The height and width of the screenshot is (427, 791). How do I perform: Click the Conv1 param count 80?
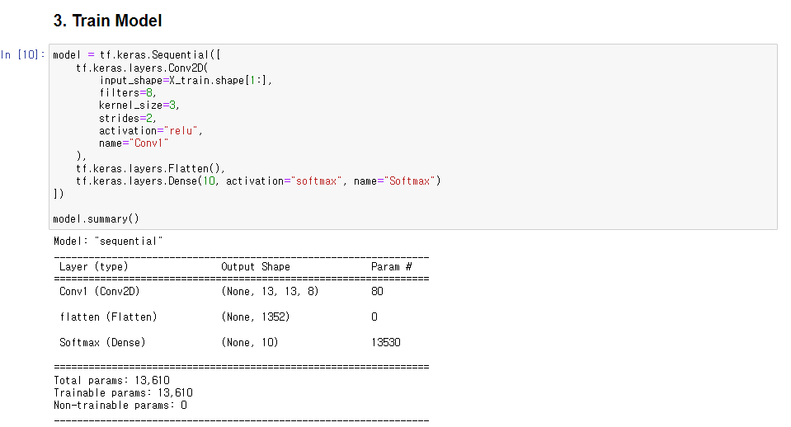tap(377, 291)
